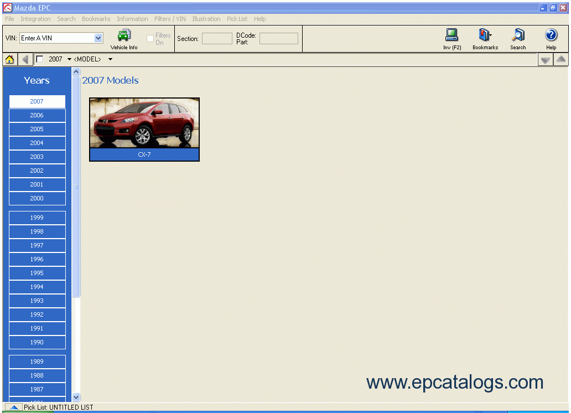Viewport: 571px width, 413px height.
Task: Select year 1997 in the Years list
Action: [37, 245]
